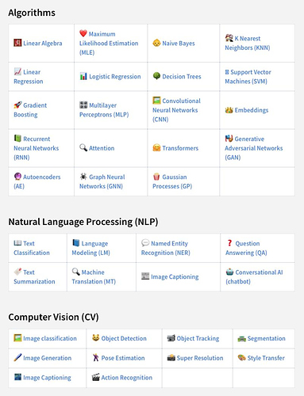
Task: Click the spider icon next to Graph Neural Networks
Action: (83, 177)
